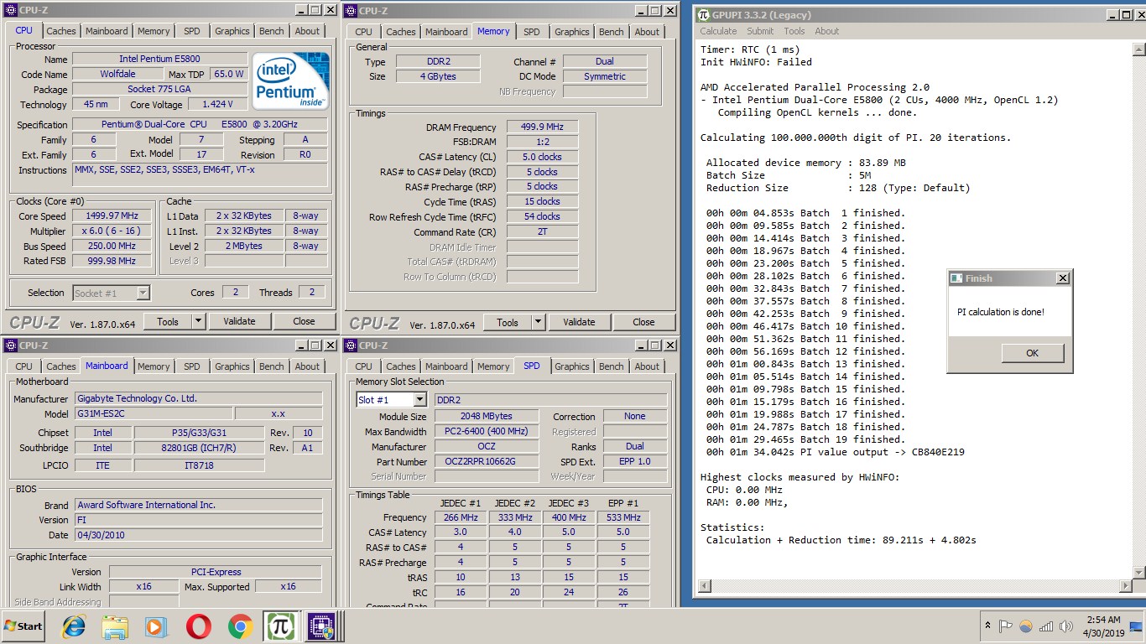This screenshot has height=644, width=1146.
Task: Open the About menu in GPUPI
Action: click(826, 31)
